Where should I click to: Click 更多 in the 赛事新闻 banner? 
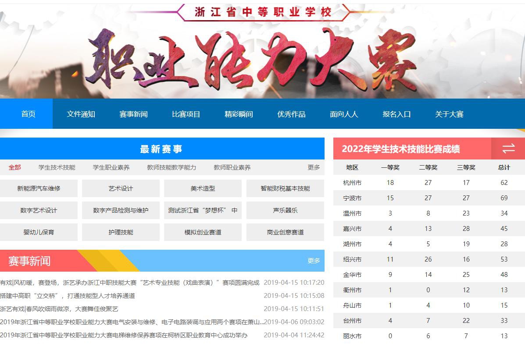click(x=314, y=261)
